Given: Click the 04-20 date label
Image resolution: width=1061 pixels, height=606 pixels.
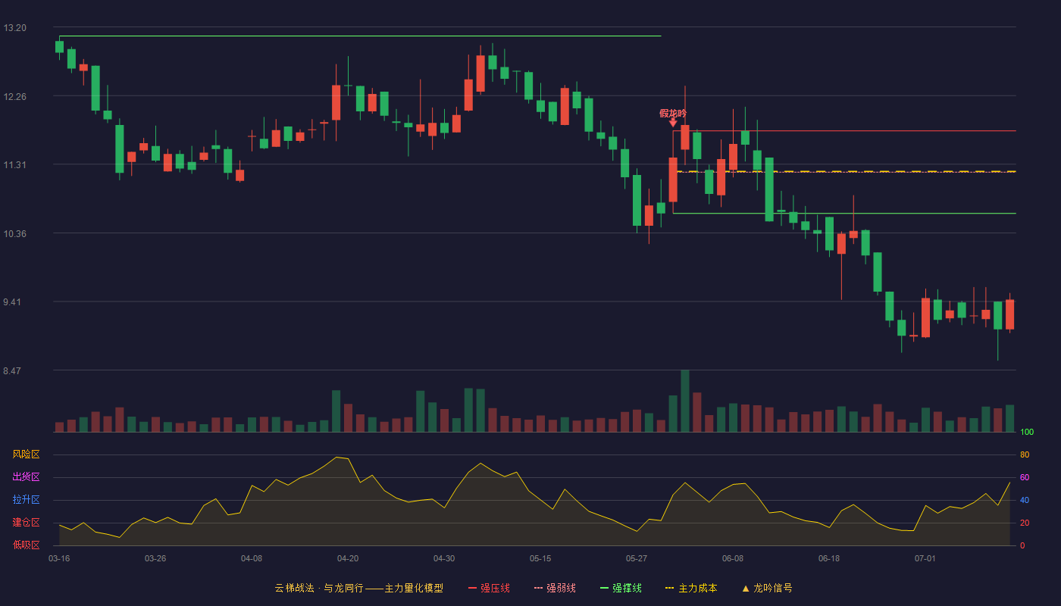Looking at the screenshot, I should pos(348,559).
